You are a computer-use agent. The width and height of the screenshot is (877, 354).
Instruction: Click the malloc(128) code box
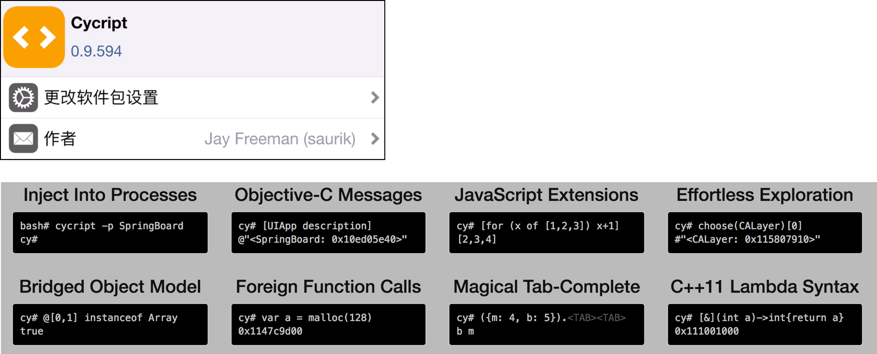point(328,324)
